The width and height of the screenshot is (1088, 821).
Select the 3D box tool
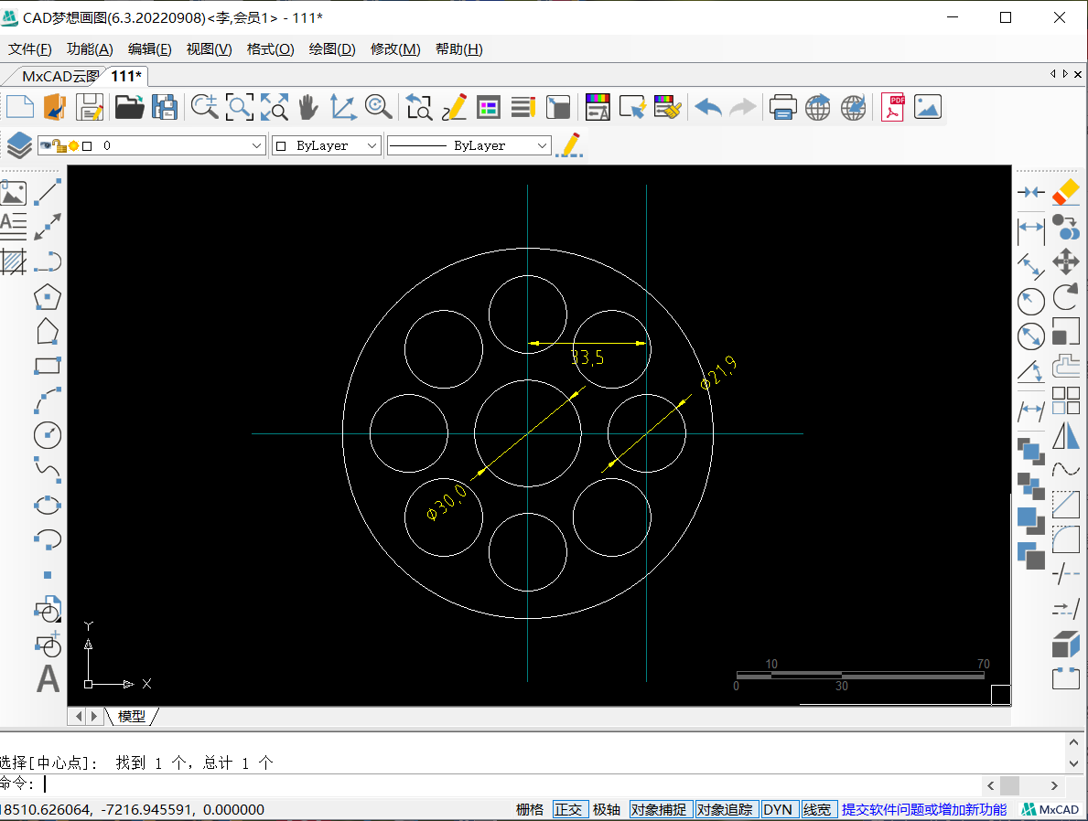(1066, 644)
